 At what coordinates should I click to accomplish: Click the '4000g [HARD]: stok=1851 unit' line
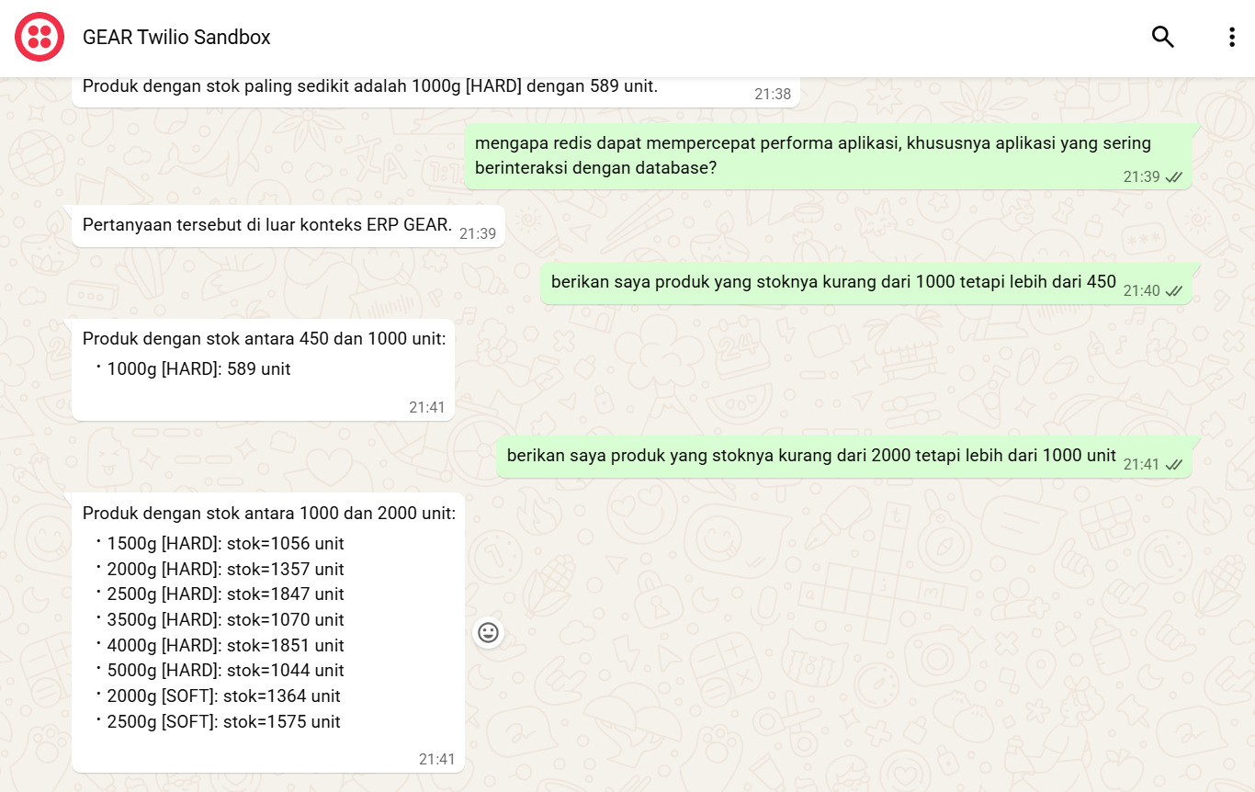pos(225,645)
